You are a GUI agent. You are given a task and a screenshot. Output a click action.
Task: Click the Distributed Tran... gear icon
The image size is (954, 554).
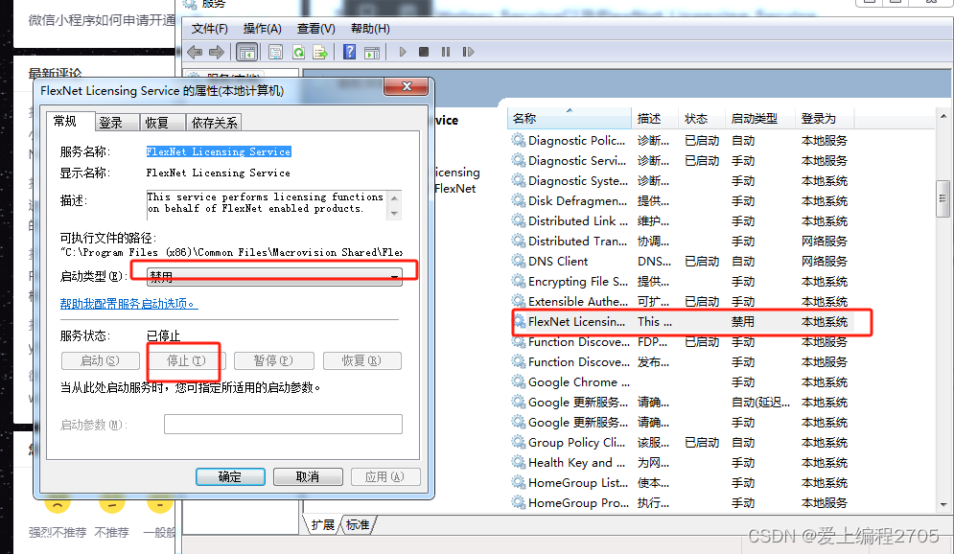pyautogui.click(x=519, y=242)
